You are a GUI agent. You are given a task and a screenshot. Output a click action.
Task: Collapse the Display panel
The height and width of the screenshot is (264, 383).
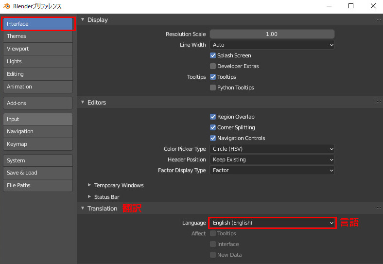(83, 19)
